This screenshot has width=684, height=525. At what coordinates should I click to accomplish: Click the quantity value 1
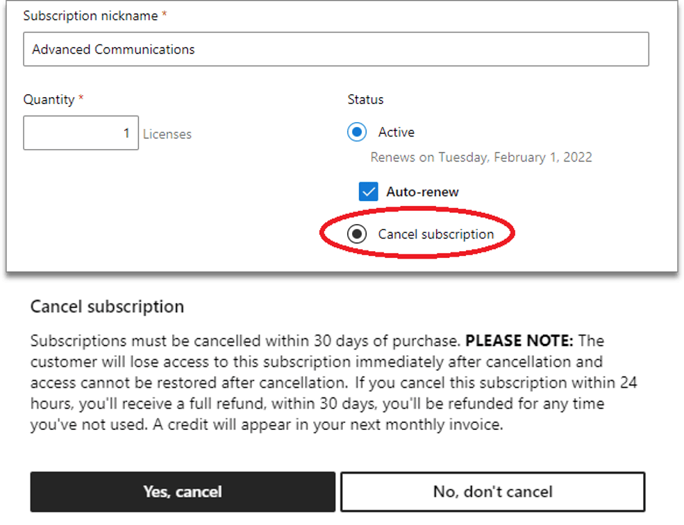(126, 132)
